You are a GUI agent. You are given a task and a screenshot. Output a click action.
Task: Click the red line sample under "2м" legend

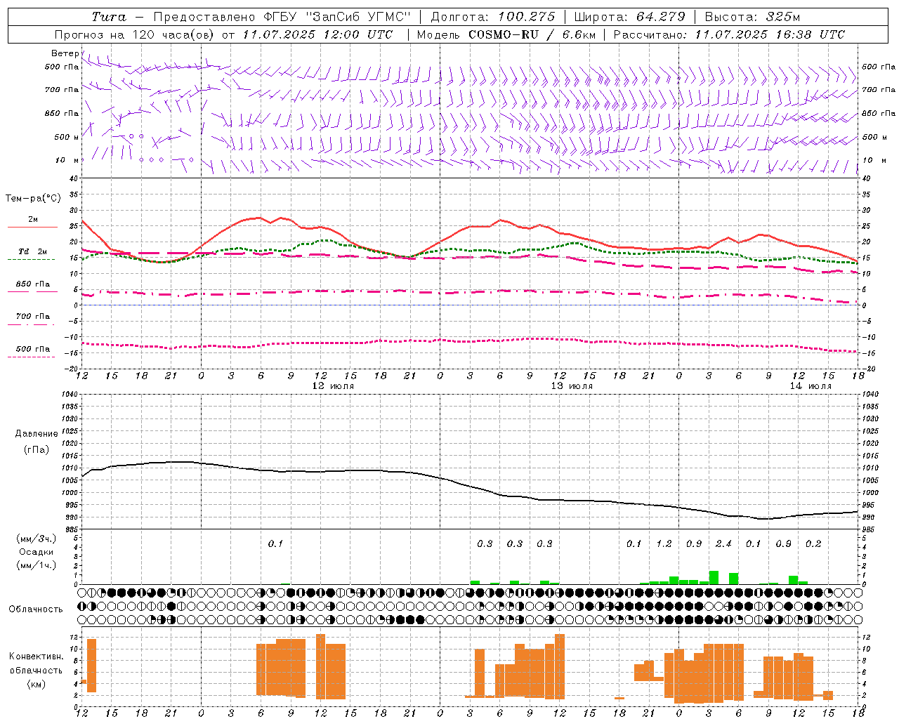click(x=32, y=227)
